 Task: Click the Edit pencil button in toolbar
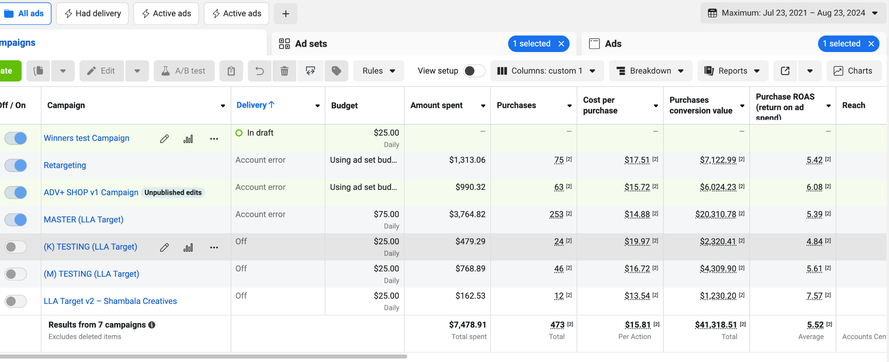[x=102, y=71]
